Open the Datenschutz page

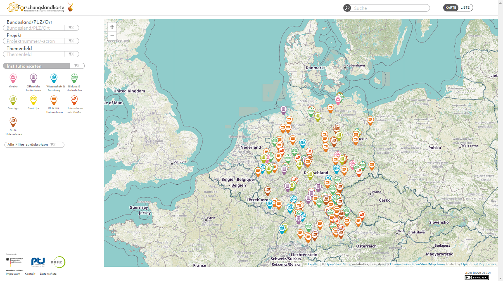coord(48,274)
